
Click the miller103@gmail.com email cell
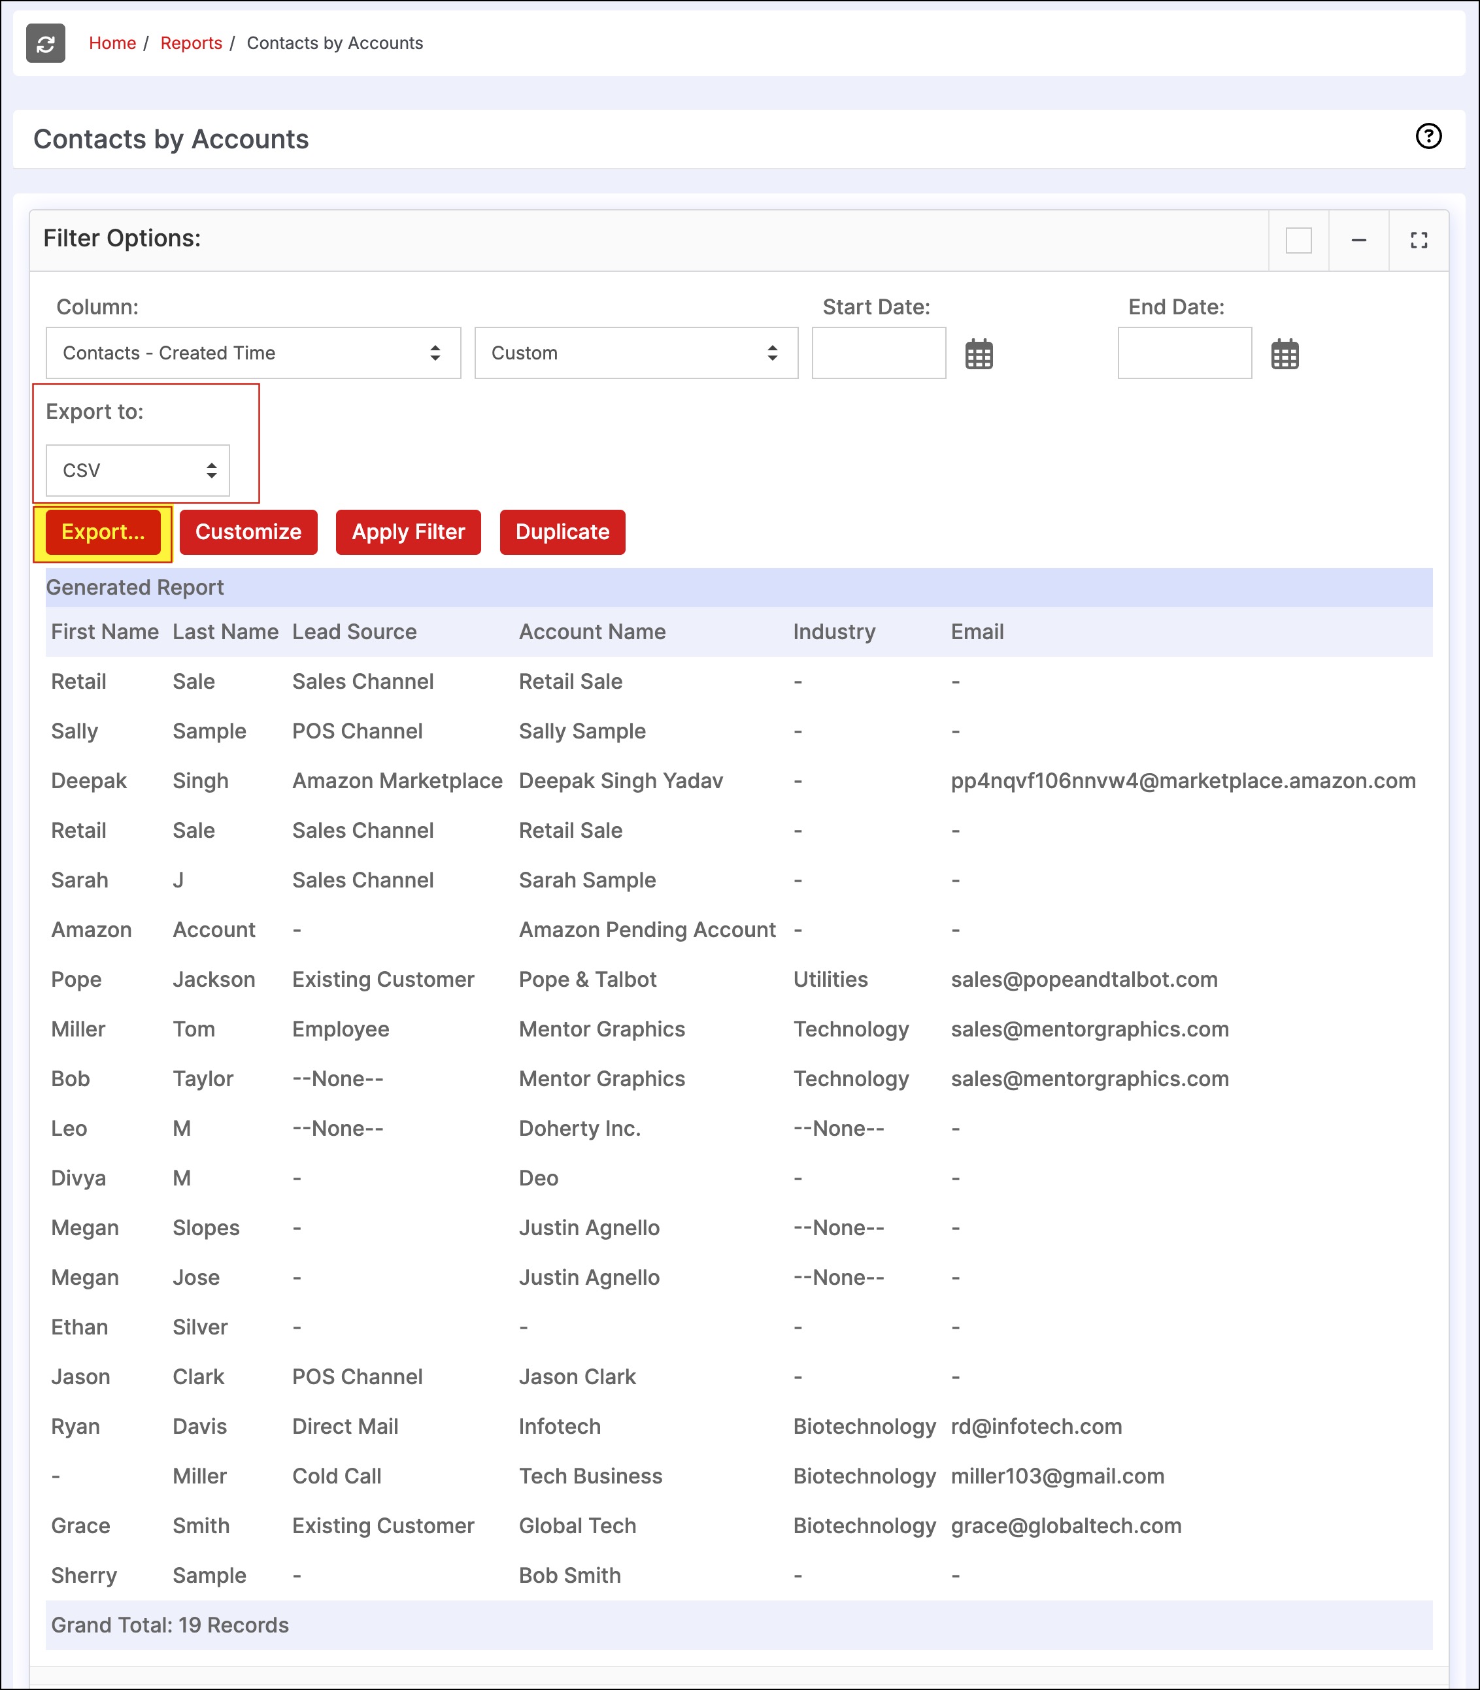point(1057,1476)
